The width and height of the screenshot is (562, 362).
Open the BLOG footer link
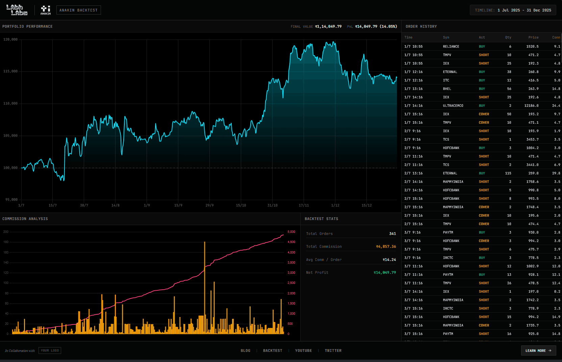click(x=245, y=351)
